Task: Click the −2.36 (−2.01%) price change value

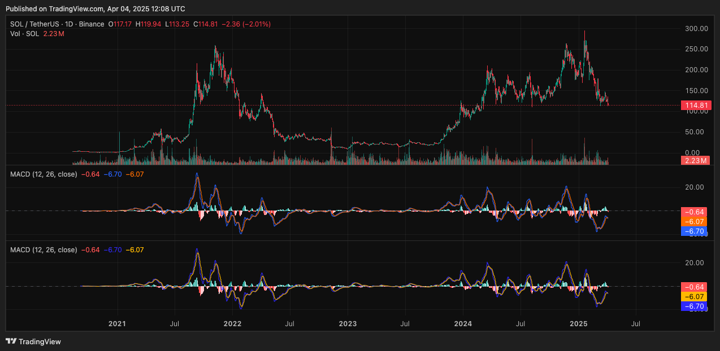Action: click(246, 24)
